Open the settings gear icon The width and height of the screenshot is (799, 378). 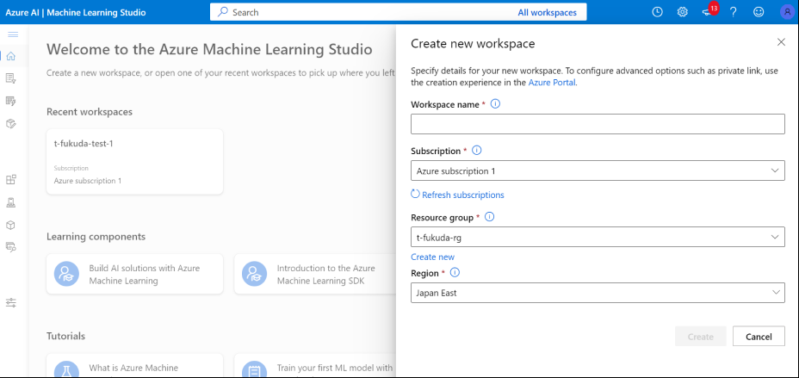point(682,12)
